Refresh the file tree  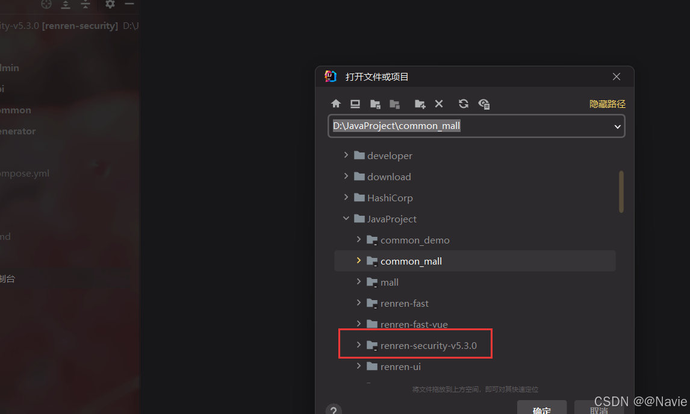point(464,104)
